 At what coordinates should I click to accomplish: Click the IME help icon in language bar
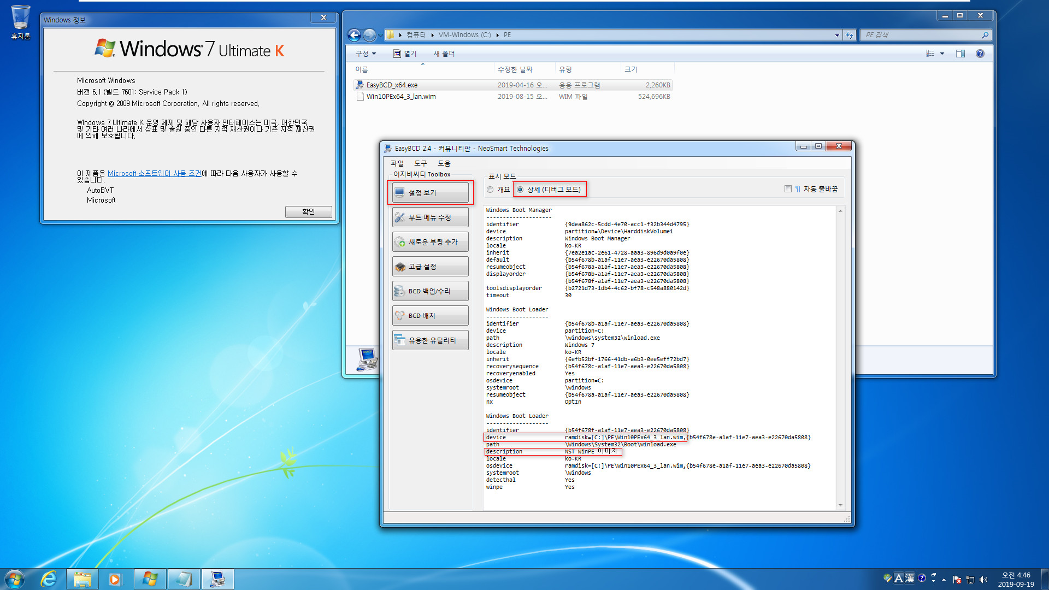922,578
